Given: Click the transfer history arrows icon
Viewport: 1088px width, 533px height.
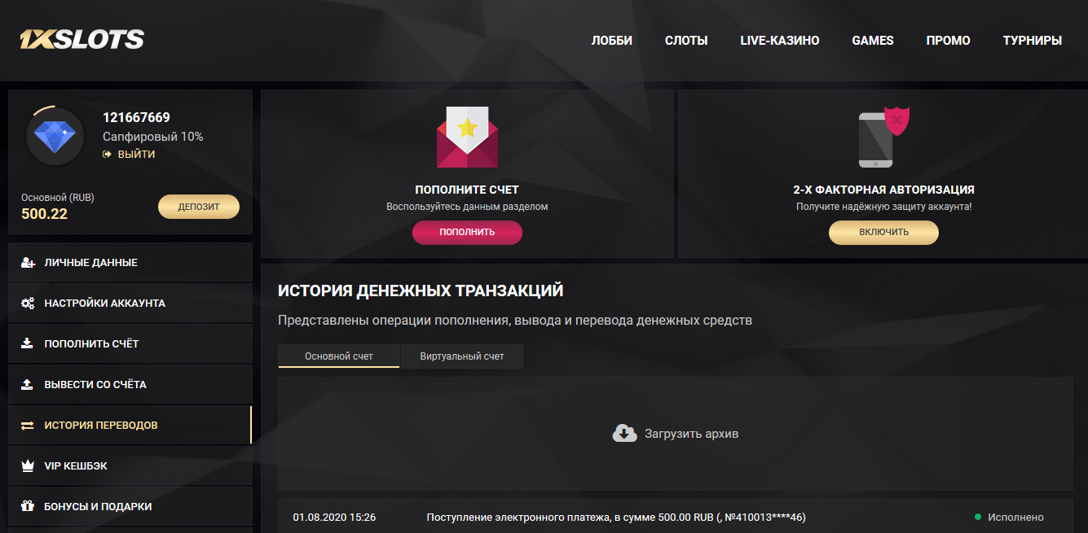Looking at the screenshot, I should tap(28, 425).
